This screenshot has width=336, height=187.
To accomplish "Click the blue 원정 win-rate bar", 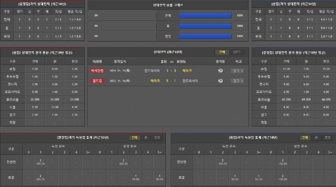I will click(x=205, y=36).
